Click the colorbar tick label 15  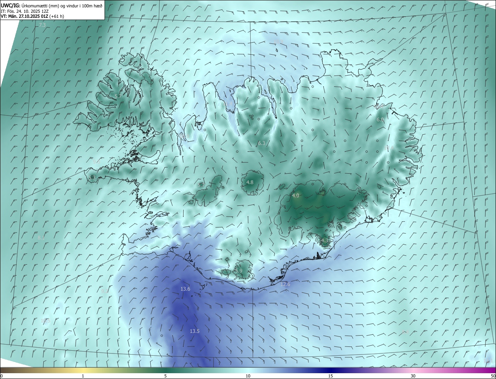[x=331, y=376]
